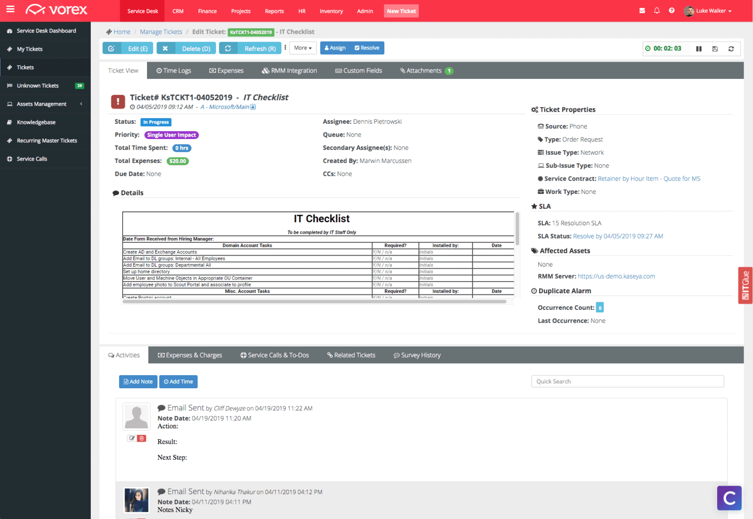Switch to the Time Logs tab
Screen dimensions: 753x519
(x=174, y=70)
